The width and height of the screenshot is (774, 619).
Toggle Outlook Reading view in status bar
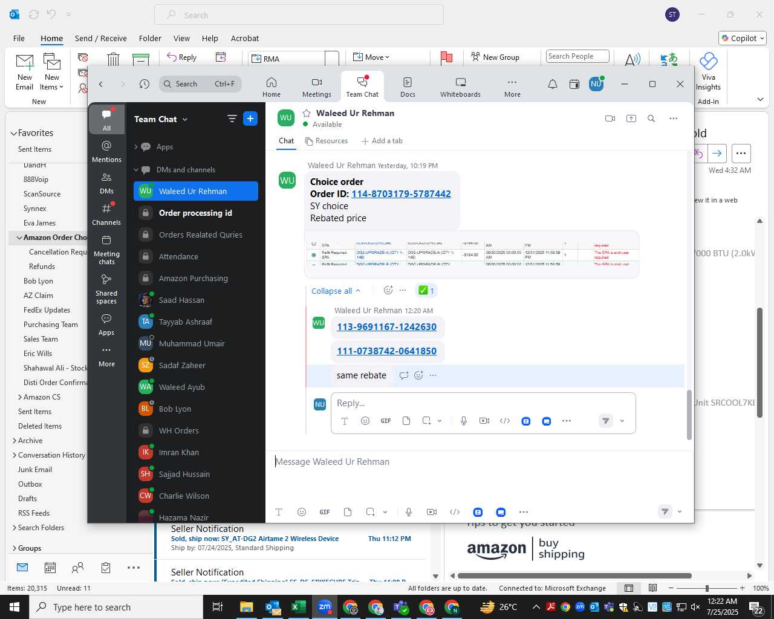(653, 588)
